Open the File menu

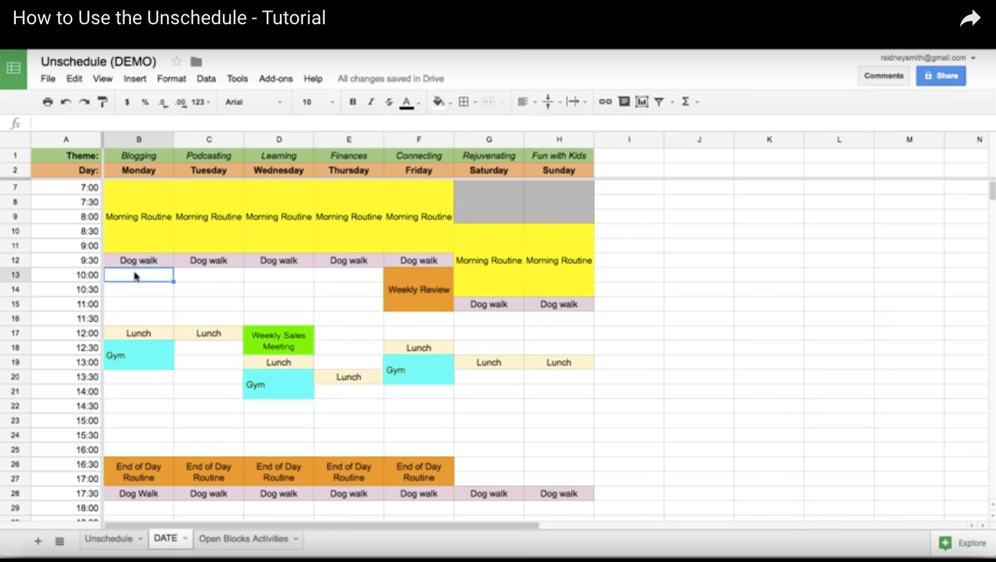click(x=48, y=79)
